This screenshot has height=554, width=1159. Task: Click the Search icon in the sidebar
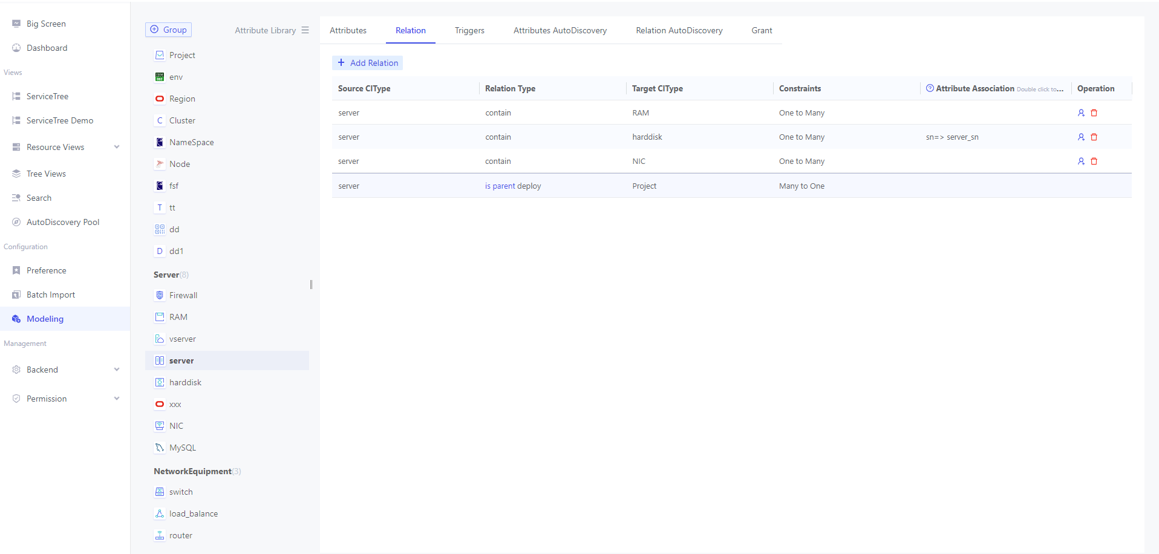pos(16,198)
